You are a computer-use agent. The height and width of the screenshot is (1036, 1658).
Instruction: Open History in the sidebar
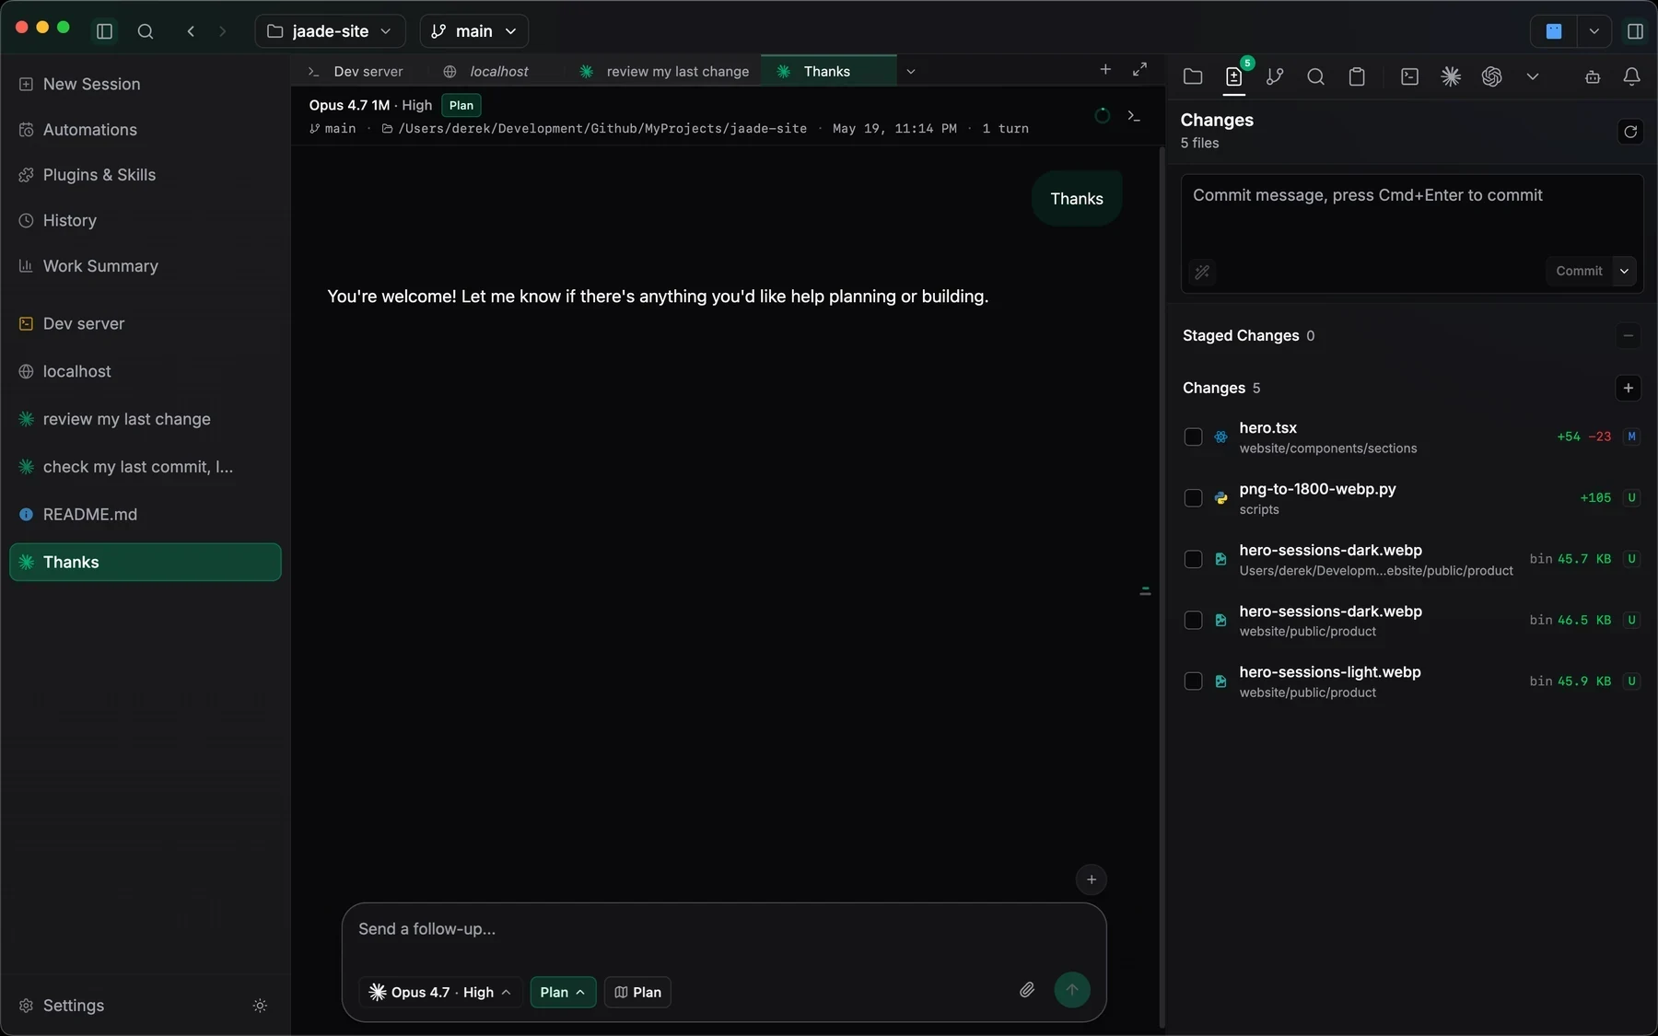(146, 221)
